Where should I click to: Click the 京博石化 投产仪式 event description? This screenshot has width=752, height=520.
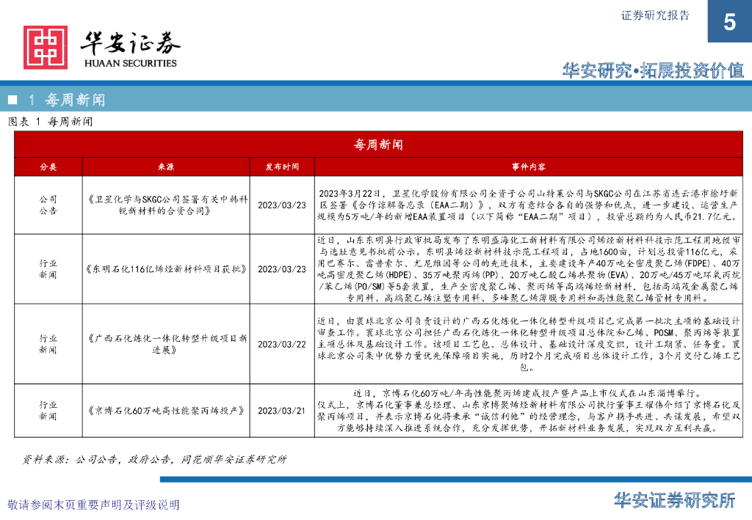tap(529, 411)
